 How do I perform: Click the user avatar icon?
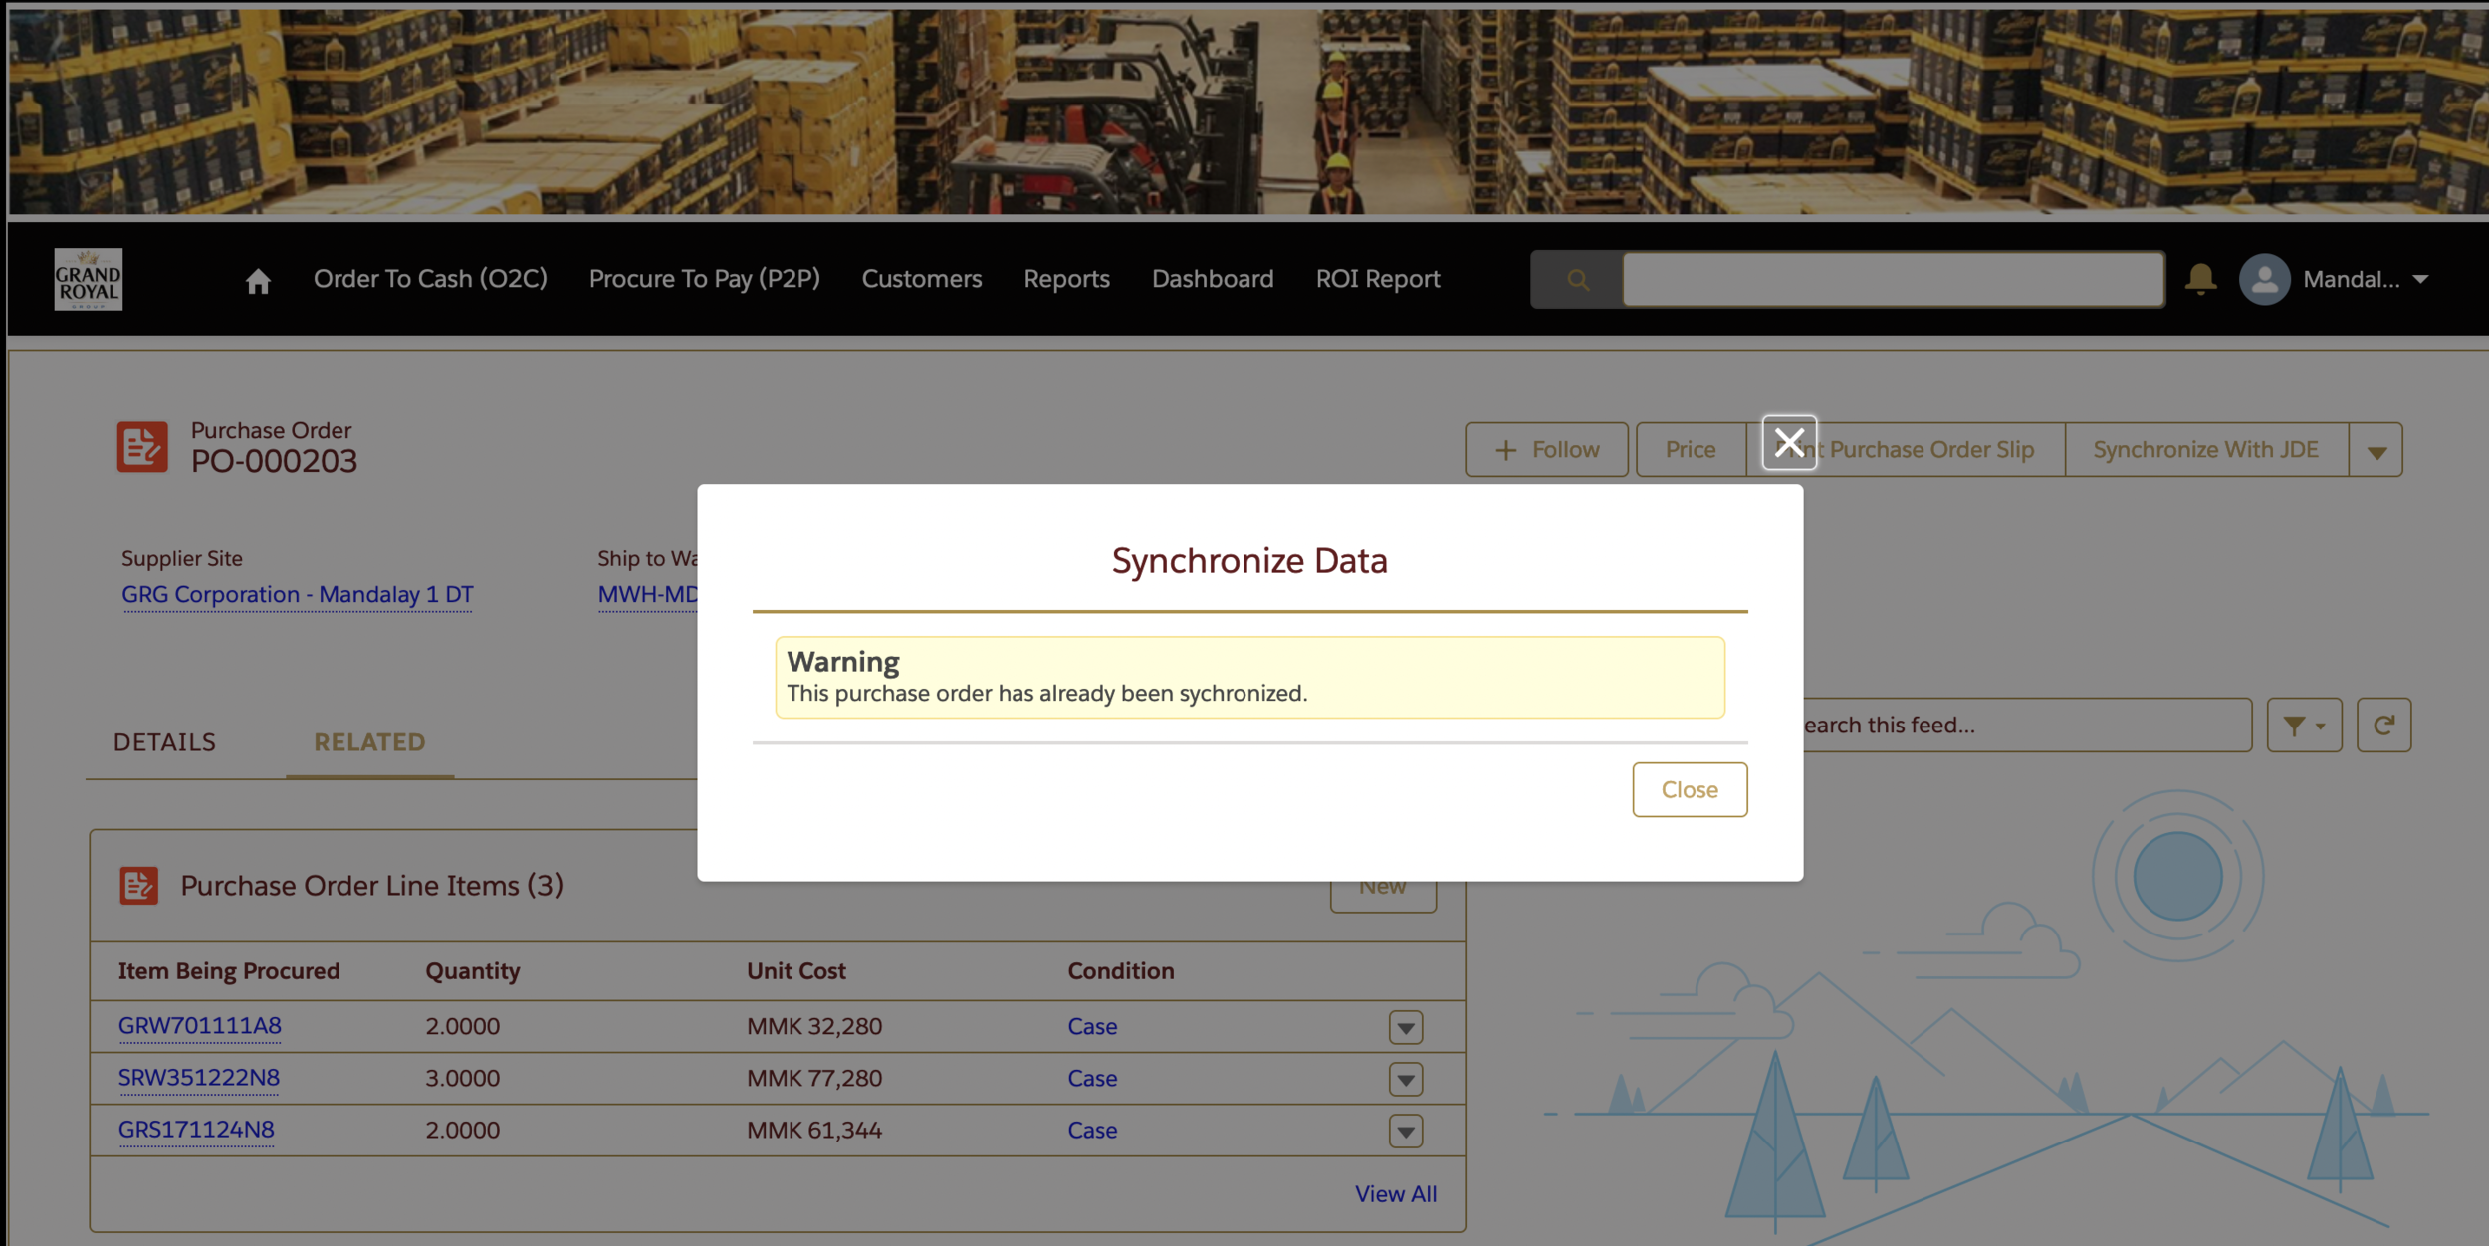(2264, 280)
